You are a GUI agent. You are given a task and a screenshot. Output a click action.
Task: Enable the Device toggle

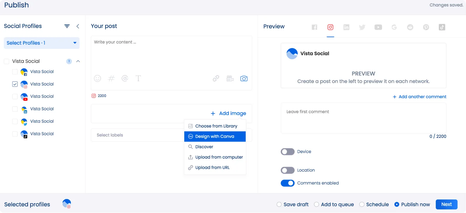pos(287,152)
